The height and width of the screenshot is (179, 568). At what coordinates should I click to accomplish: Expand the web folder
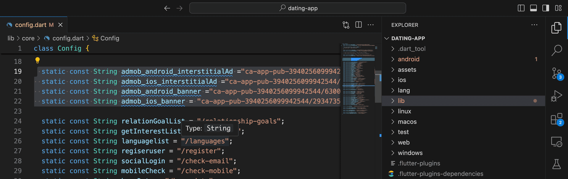tap(463, 142)
